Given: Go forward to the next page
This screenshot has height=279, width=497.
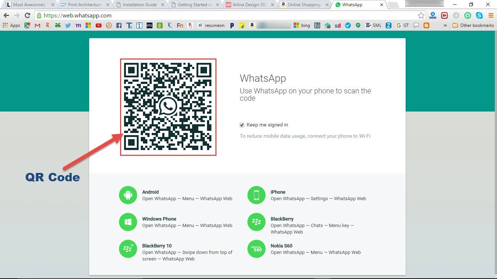Looking at the screenshot, I should pos(17,16).
